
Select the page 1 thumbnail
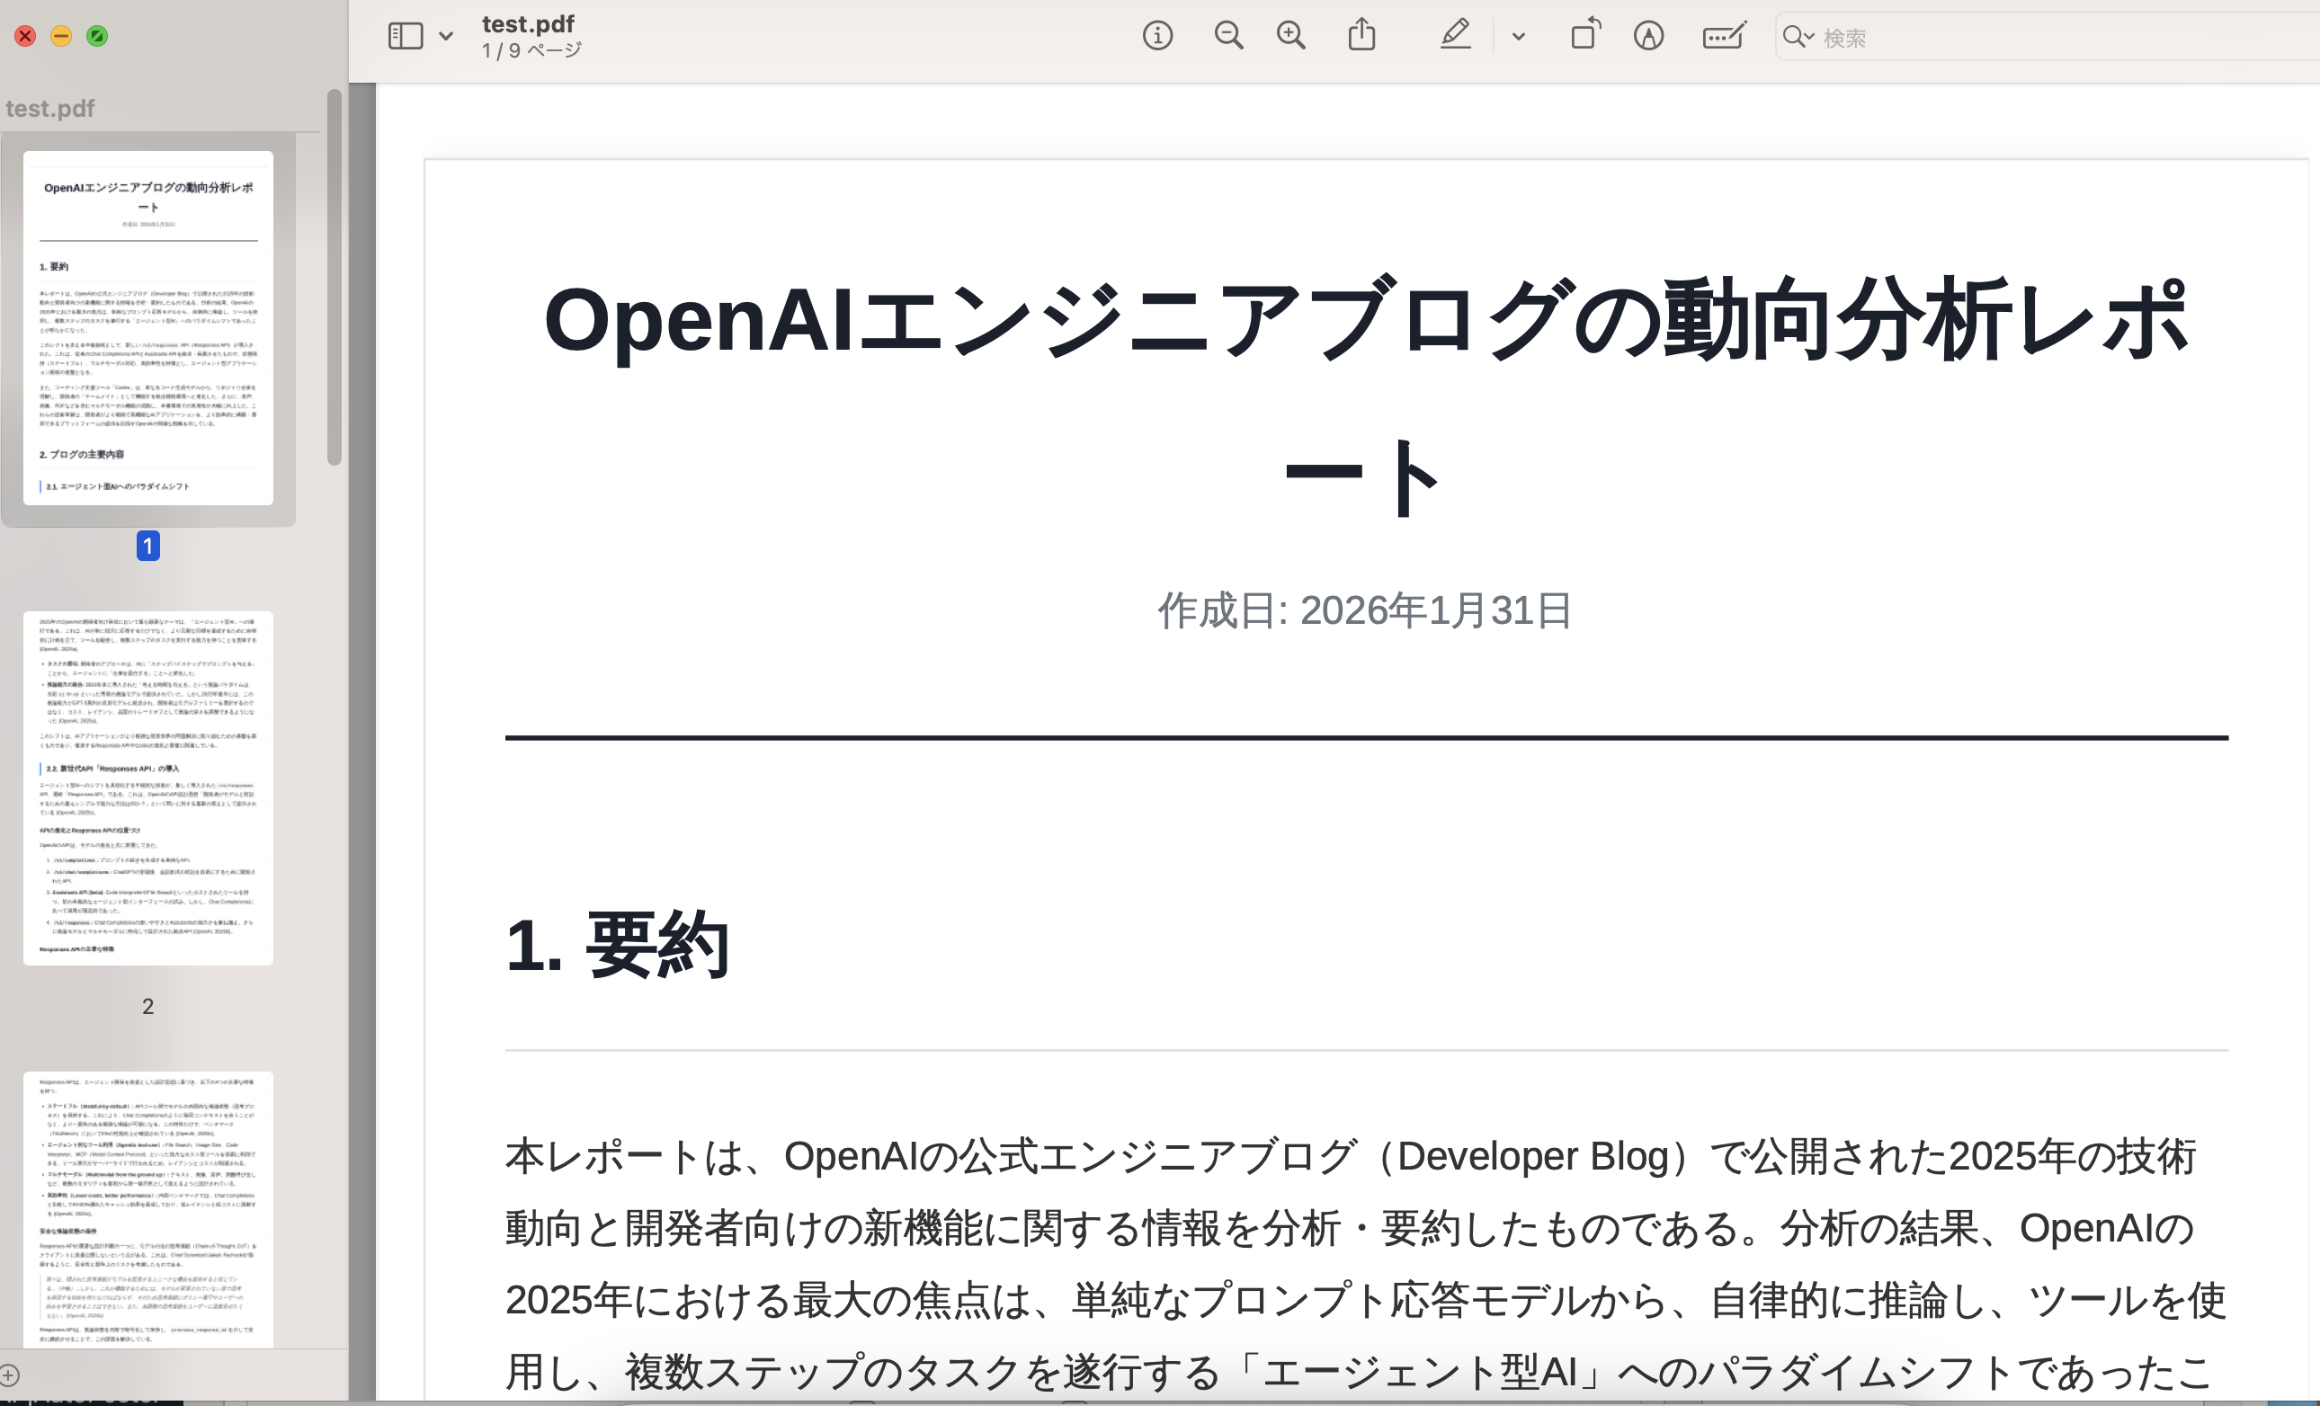pos(147,327)
